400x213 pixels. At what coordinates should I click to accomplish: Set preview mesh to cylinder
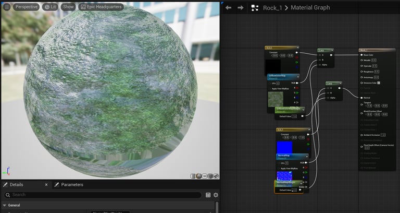point(193,176)
